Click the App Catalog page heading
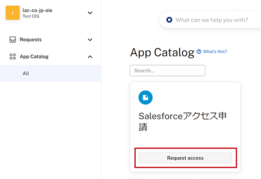Viewport: 261px width, 179px height. tap(162, 53)
